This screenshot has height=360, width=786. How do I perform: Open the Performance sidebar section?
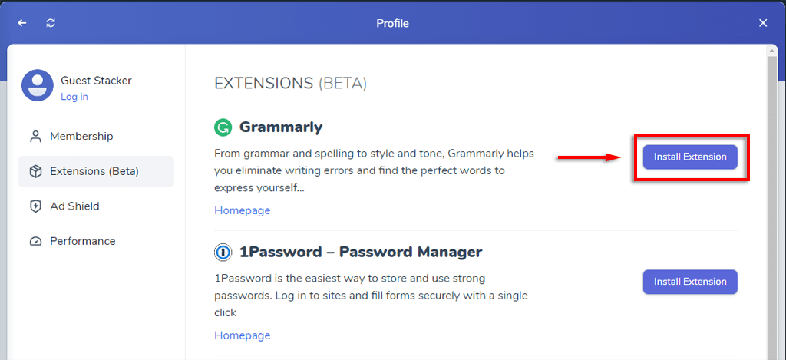[82, 241]
